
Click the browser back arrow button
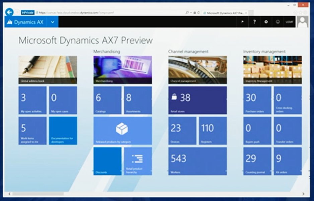9,12
